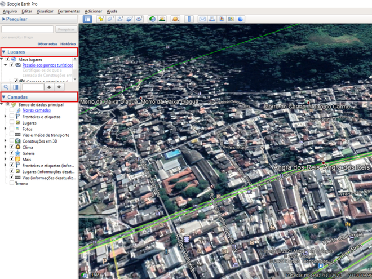
Task: Save image using the toolbar icon
Action: tap(222, 19)
